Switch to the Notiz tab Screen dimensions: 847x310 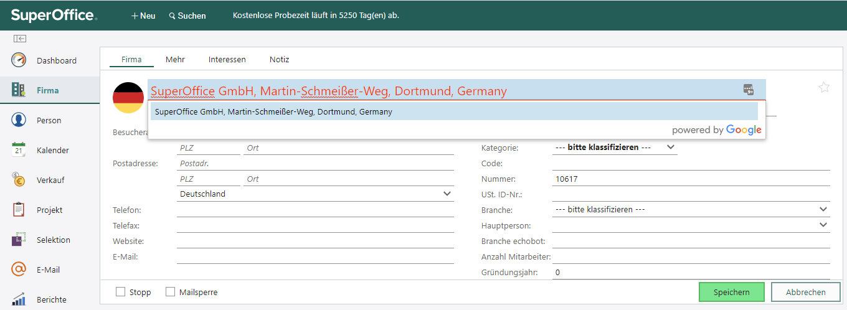coord(279,60)
